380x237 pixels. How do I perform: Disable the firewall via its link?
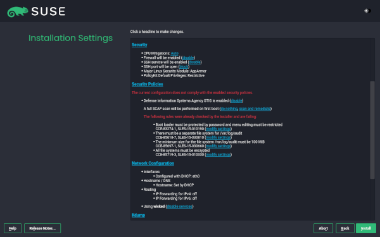(188, 58)
